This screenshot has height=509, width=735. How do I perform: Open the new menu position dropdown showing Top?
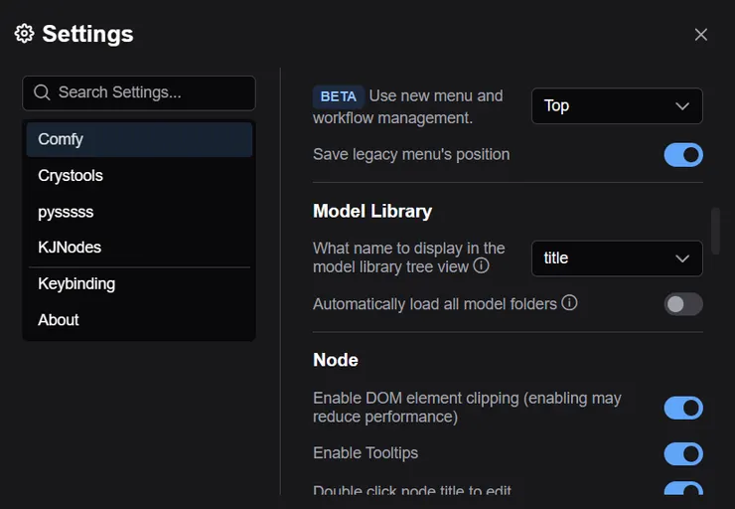[x=616, y=106]
